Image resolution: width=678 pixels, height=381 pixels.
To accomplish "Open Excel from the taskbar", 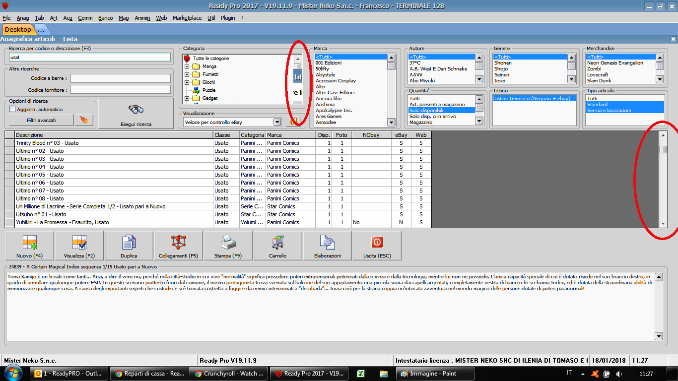I will (x=361, y=374).
